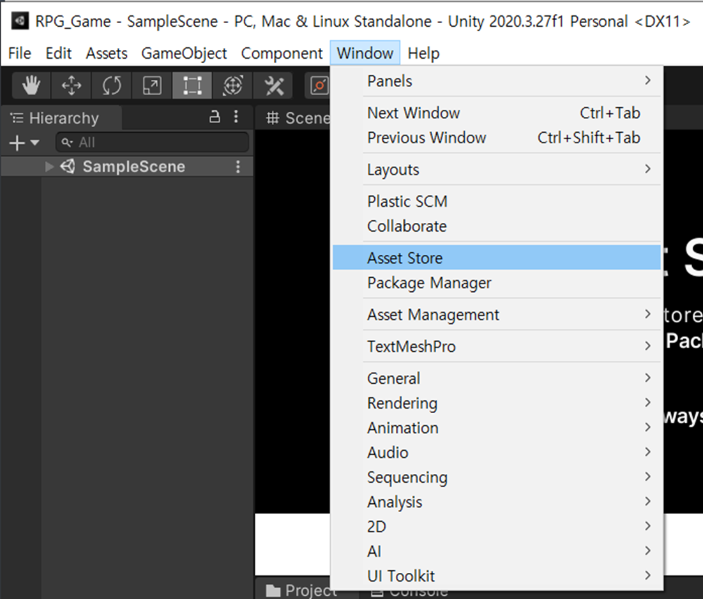Open the Package Manager

[x=497, y=283]
